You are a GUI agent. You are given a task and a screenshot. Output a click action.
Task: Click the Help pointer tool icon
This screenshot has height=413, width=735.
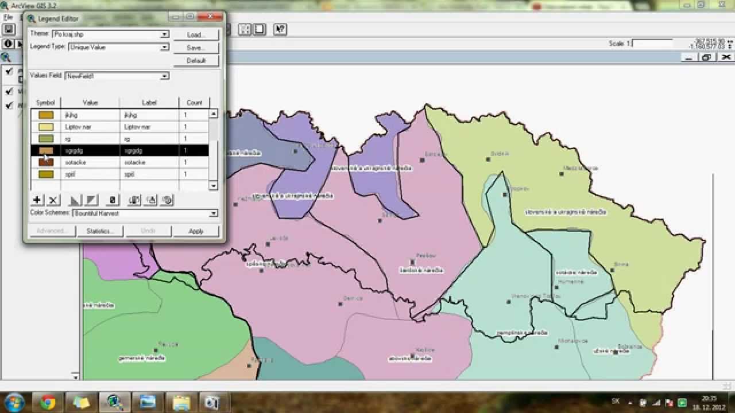pyautogui.click(x=280, y=29)
